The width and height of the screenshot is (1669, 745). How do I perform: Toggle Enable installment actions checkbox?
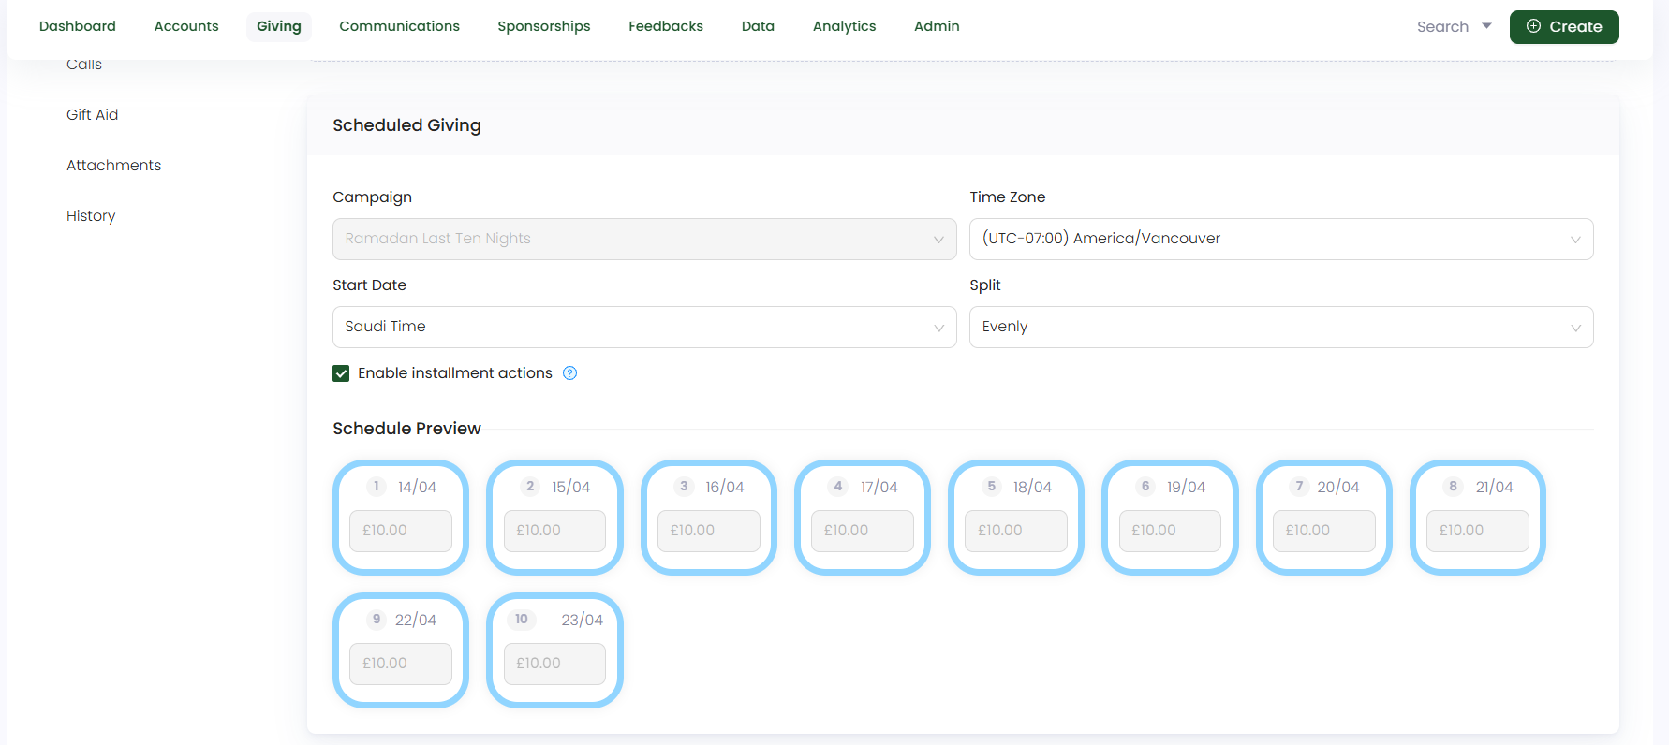(x=341, y=373)
